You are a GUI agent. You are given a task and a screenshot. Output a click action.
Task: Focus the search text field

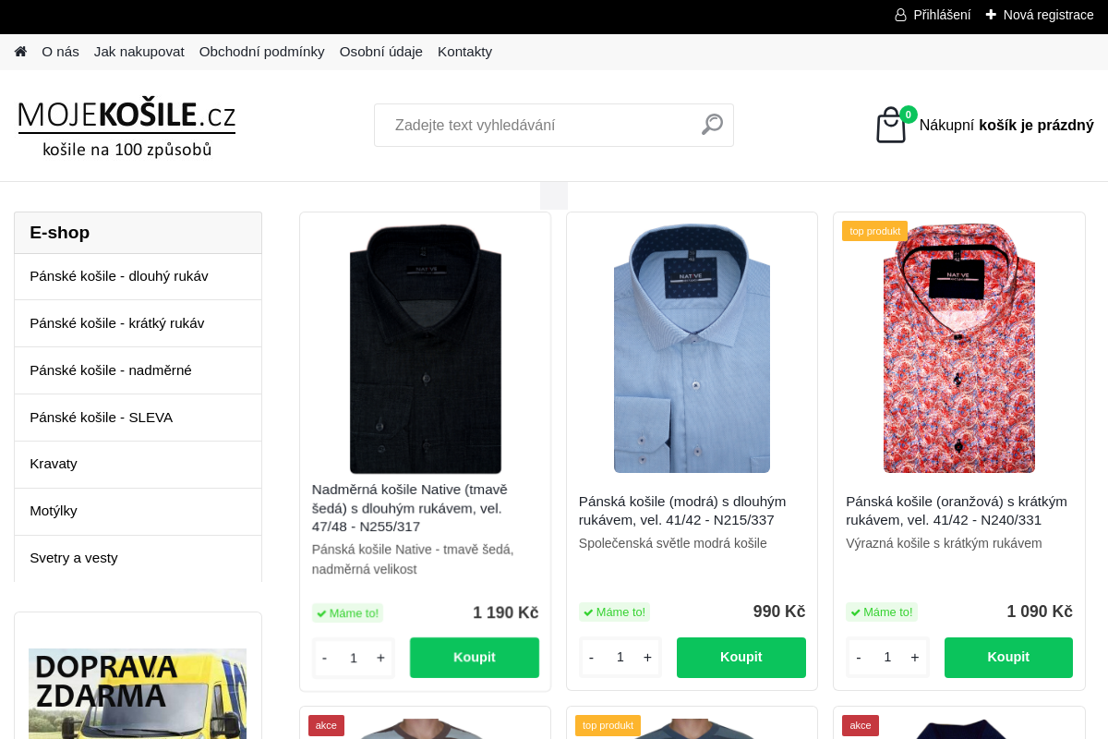pyautogui.click(x=536, y=125)
